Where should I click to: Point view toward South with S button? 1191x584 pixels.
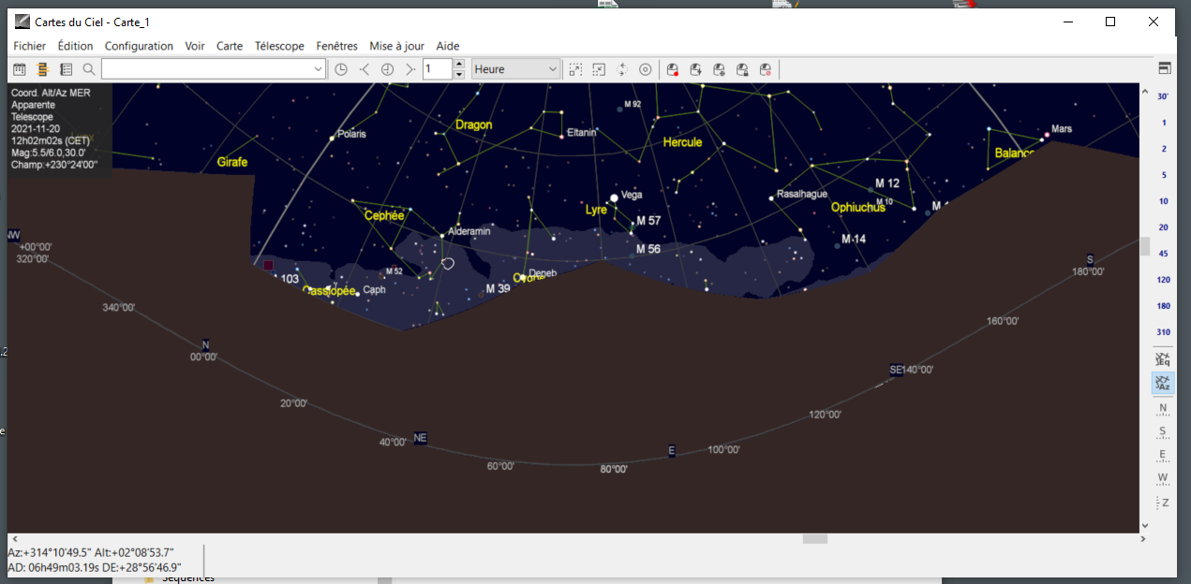[x=1163, y=431]
